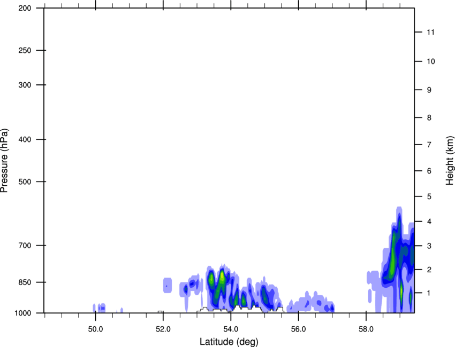Select the 500 hPa pressure tick label
Image resolution: width=455 pixels, height=347 pixels.
(25, 182)
